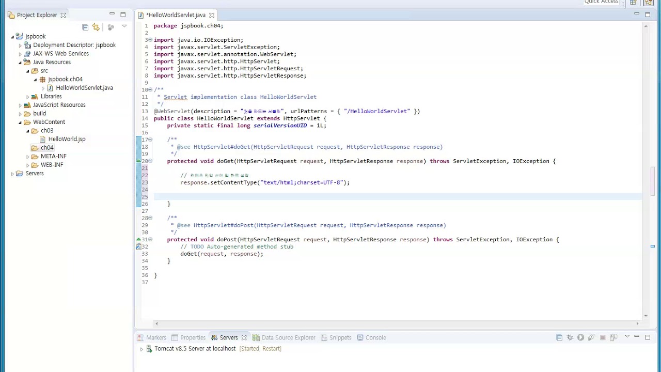Toggle fold of the import block
Image resolution: width=661 pixels, height=372 pixels.
[x=150, y=40]
